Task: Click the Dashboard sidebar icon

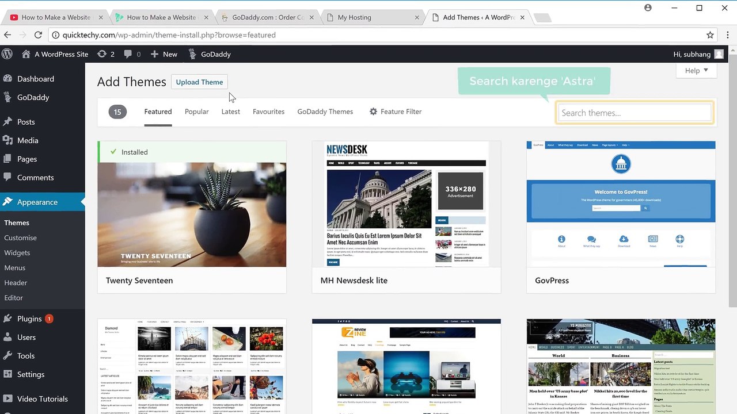Action: pyautogui.click(x=7, y=79)
